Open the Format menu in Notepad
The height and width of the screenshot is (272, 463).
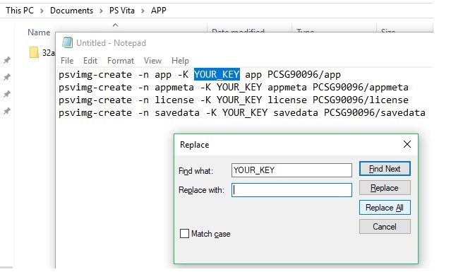(121, 61)
